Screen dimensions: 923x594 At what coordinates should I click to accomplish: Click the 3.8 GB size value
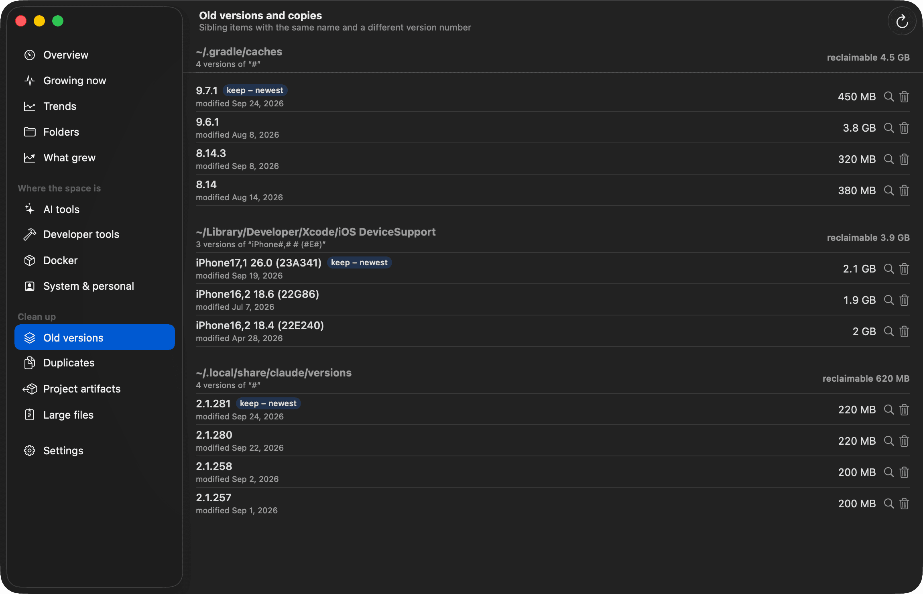click(x=859, y=128)
